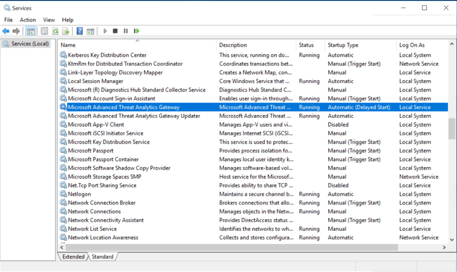The width and height of the screenshot is (457, 272).
Task: Toggle the Show/Hide Action Pane icon
Action: 90,31
